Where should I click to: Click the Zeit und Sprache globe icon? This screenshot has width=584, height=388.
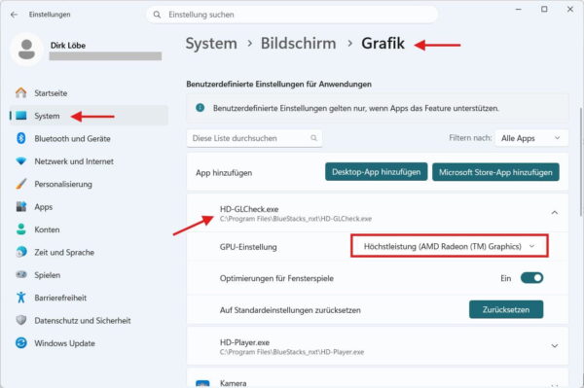pyautogui.click(x=20, y=252)
